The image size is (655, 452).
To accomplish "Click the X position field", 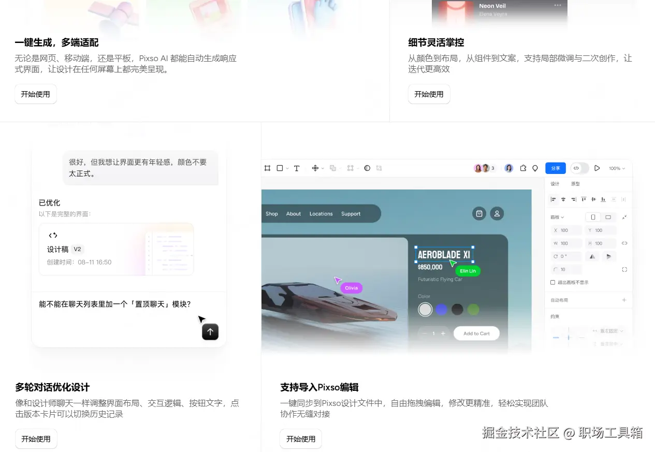I will click(x=566, y=230).
